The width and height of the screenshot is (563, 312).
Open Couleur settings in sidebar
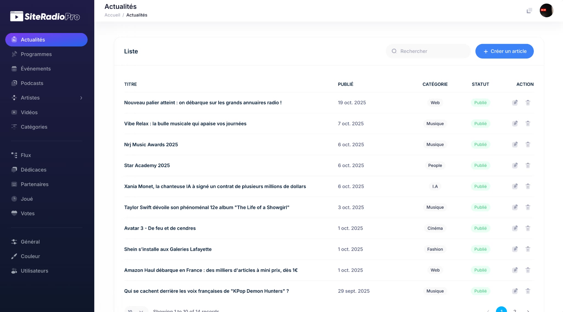30,256
